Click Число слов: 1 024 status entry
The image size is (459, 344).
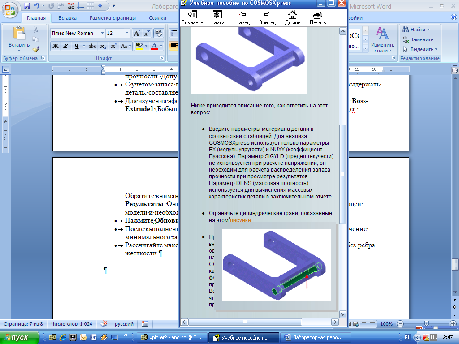(x=72, y=324)
